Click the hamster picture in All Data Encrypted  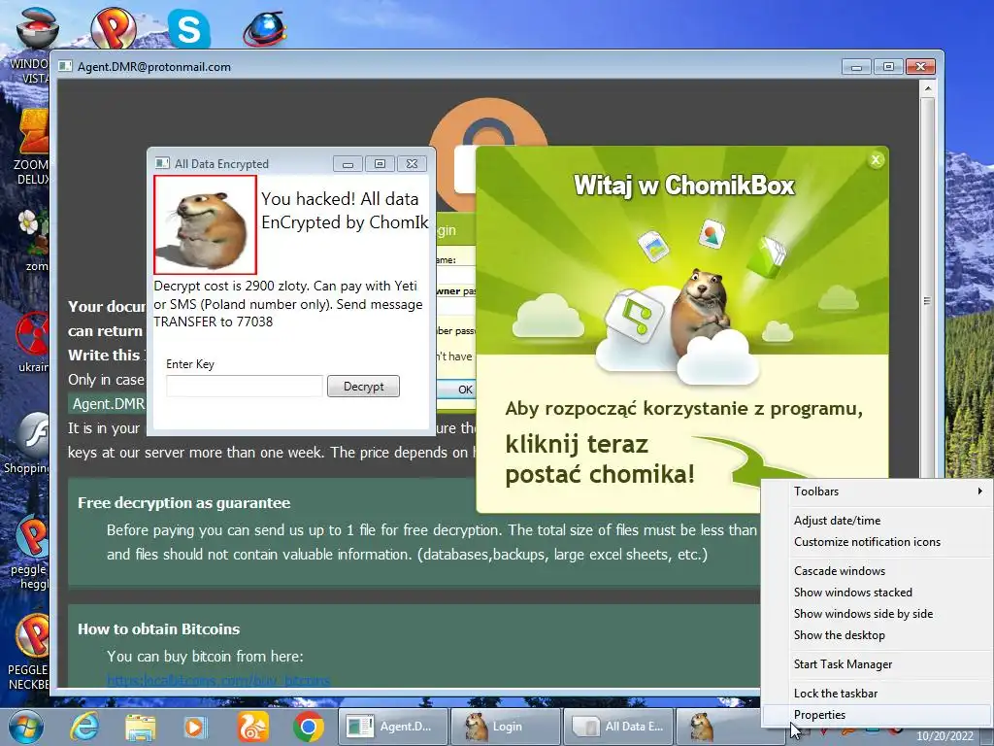[205, 225]
